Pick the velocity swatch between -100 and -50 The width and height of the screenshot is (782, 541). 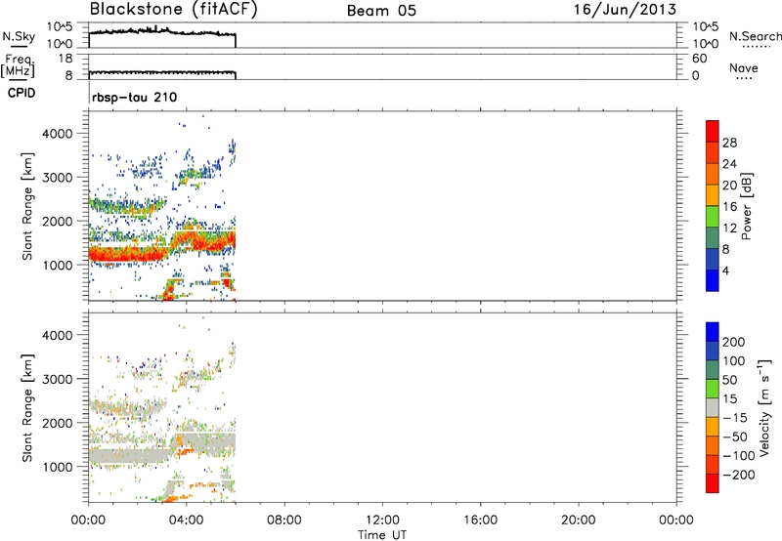point(713,445)
